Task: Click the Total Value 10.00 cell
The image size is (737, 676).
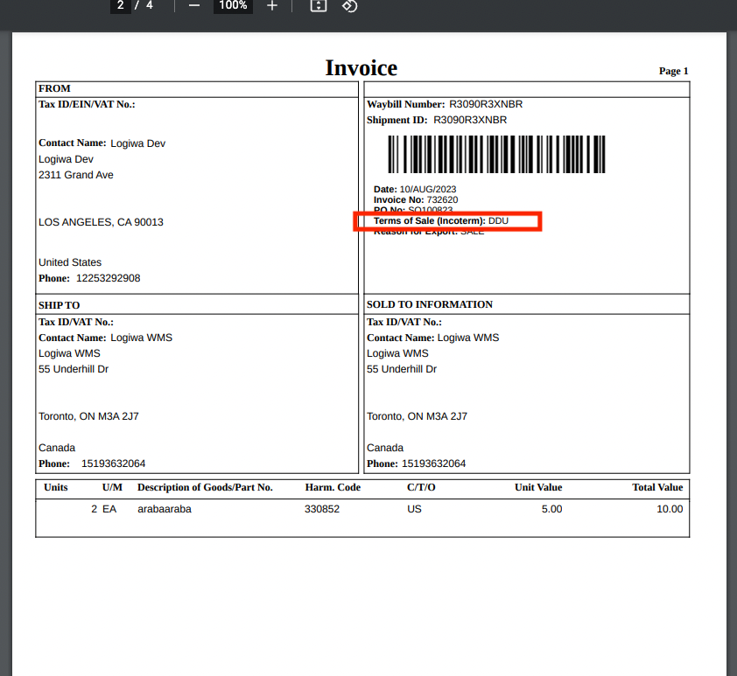Action: click(669, 509)
